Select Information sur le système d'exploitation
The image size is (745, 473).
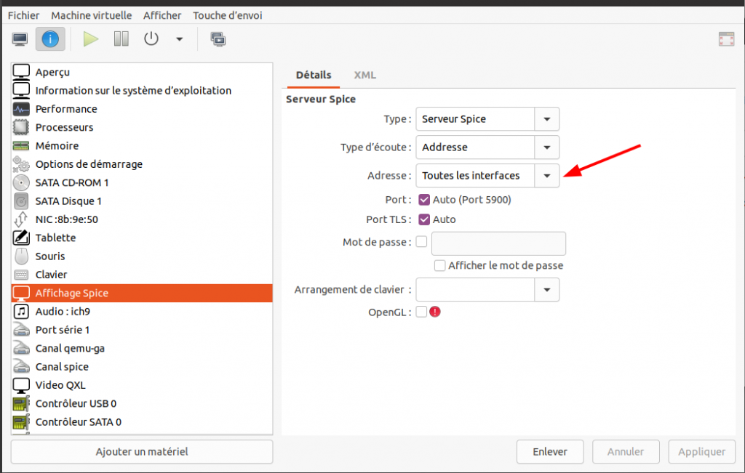(x=142, y=91)
